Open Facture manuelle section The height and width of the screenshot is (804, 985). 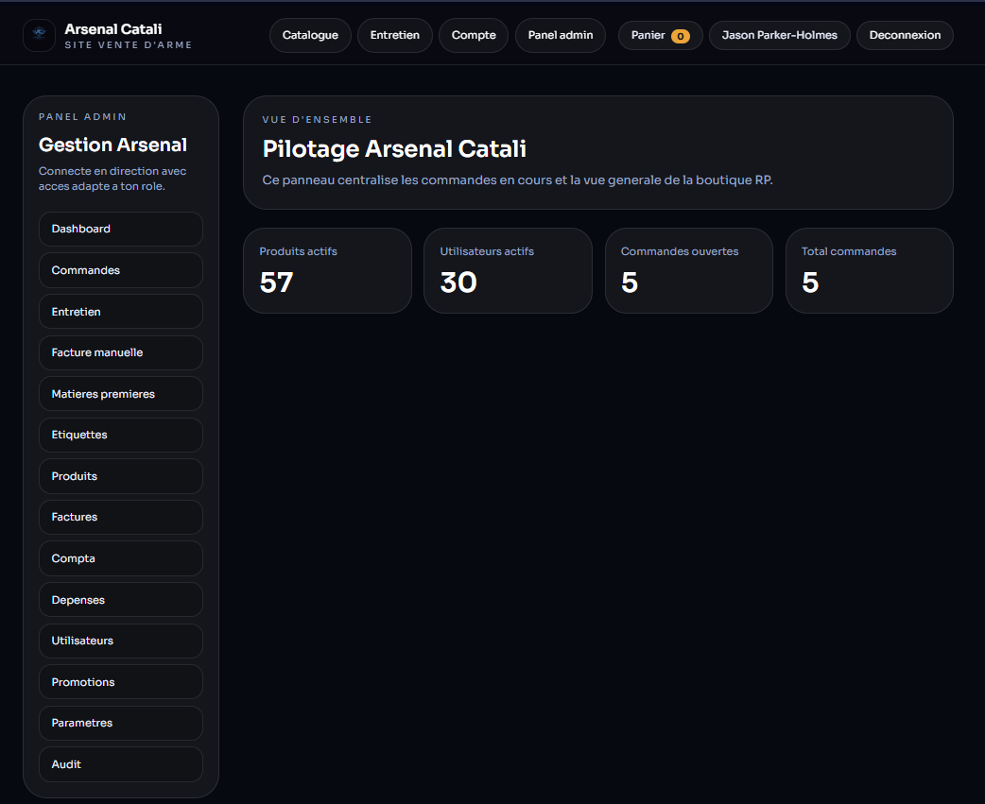point(121,352)
